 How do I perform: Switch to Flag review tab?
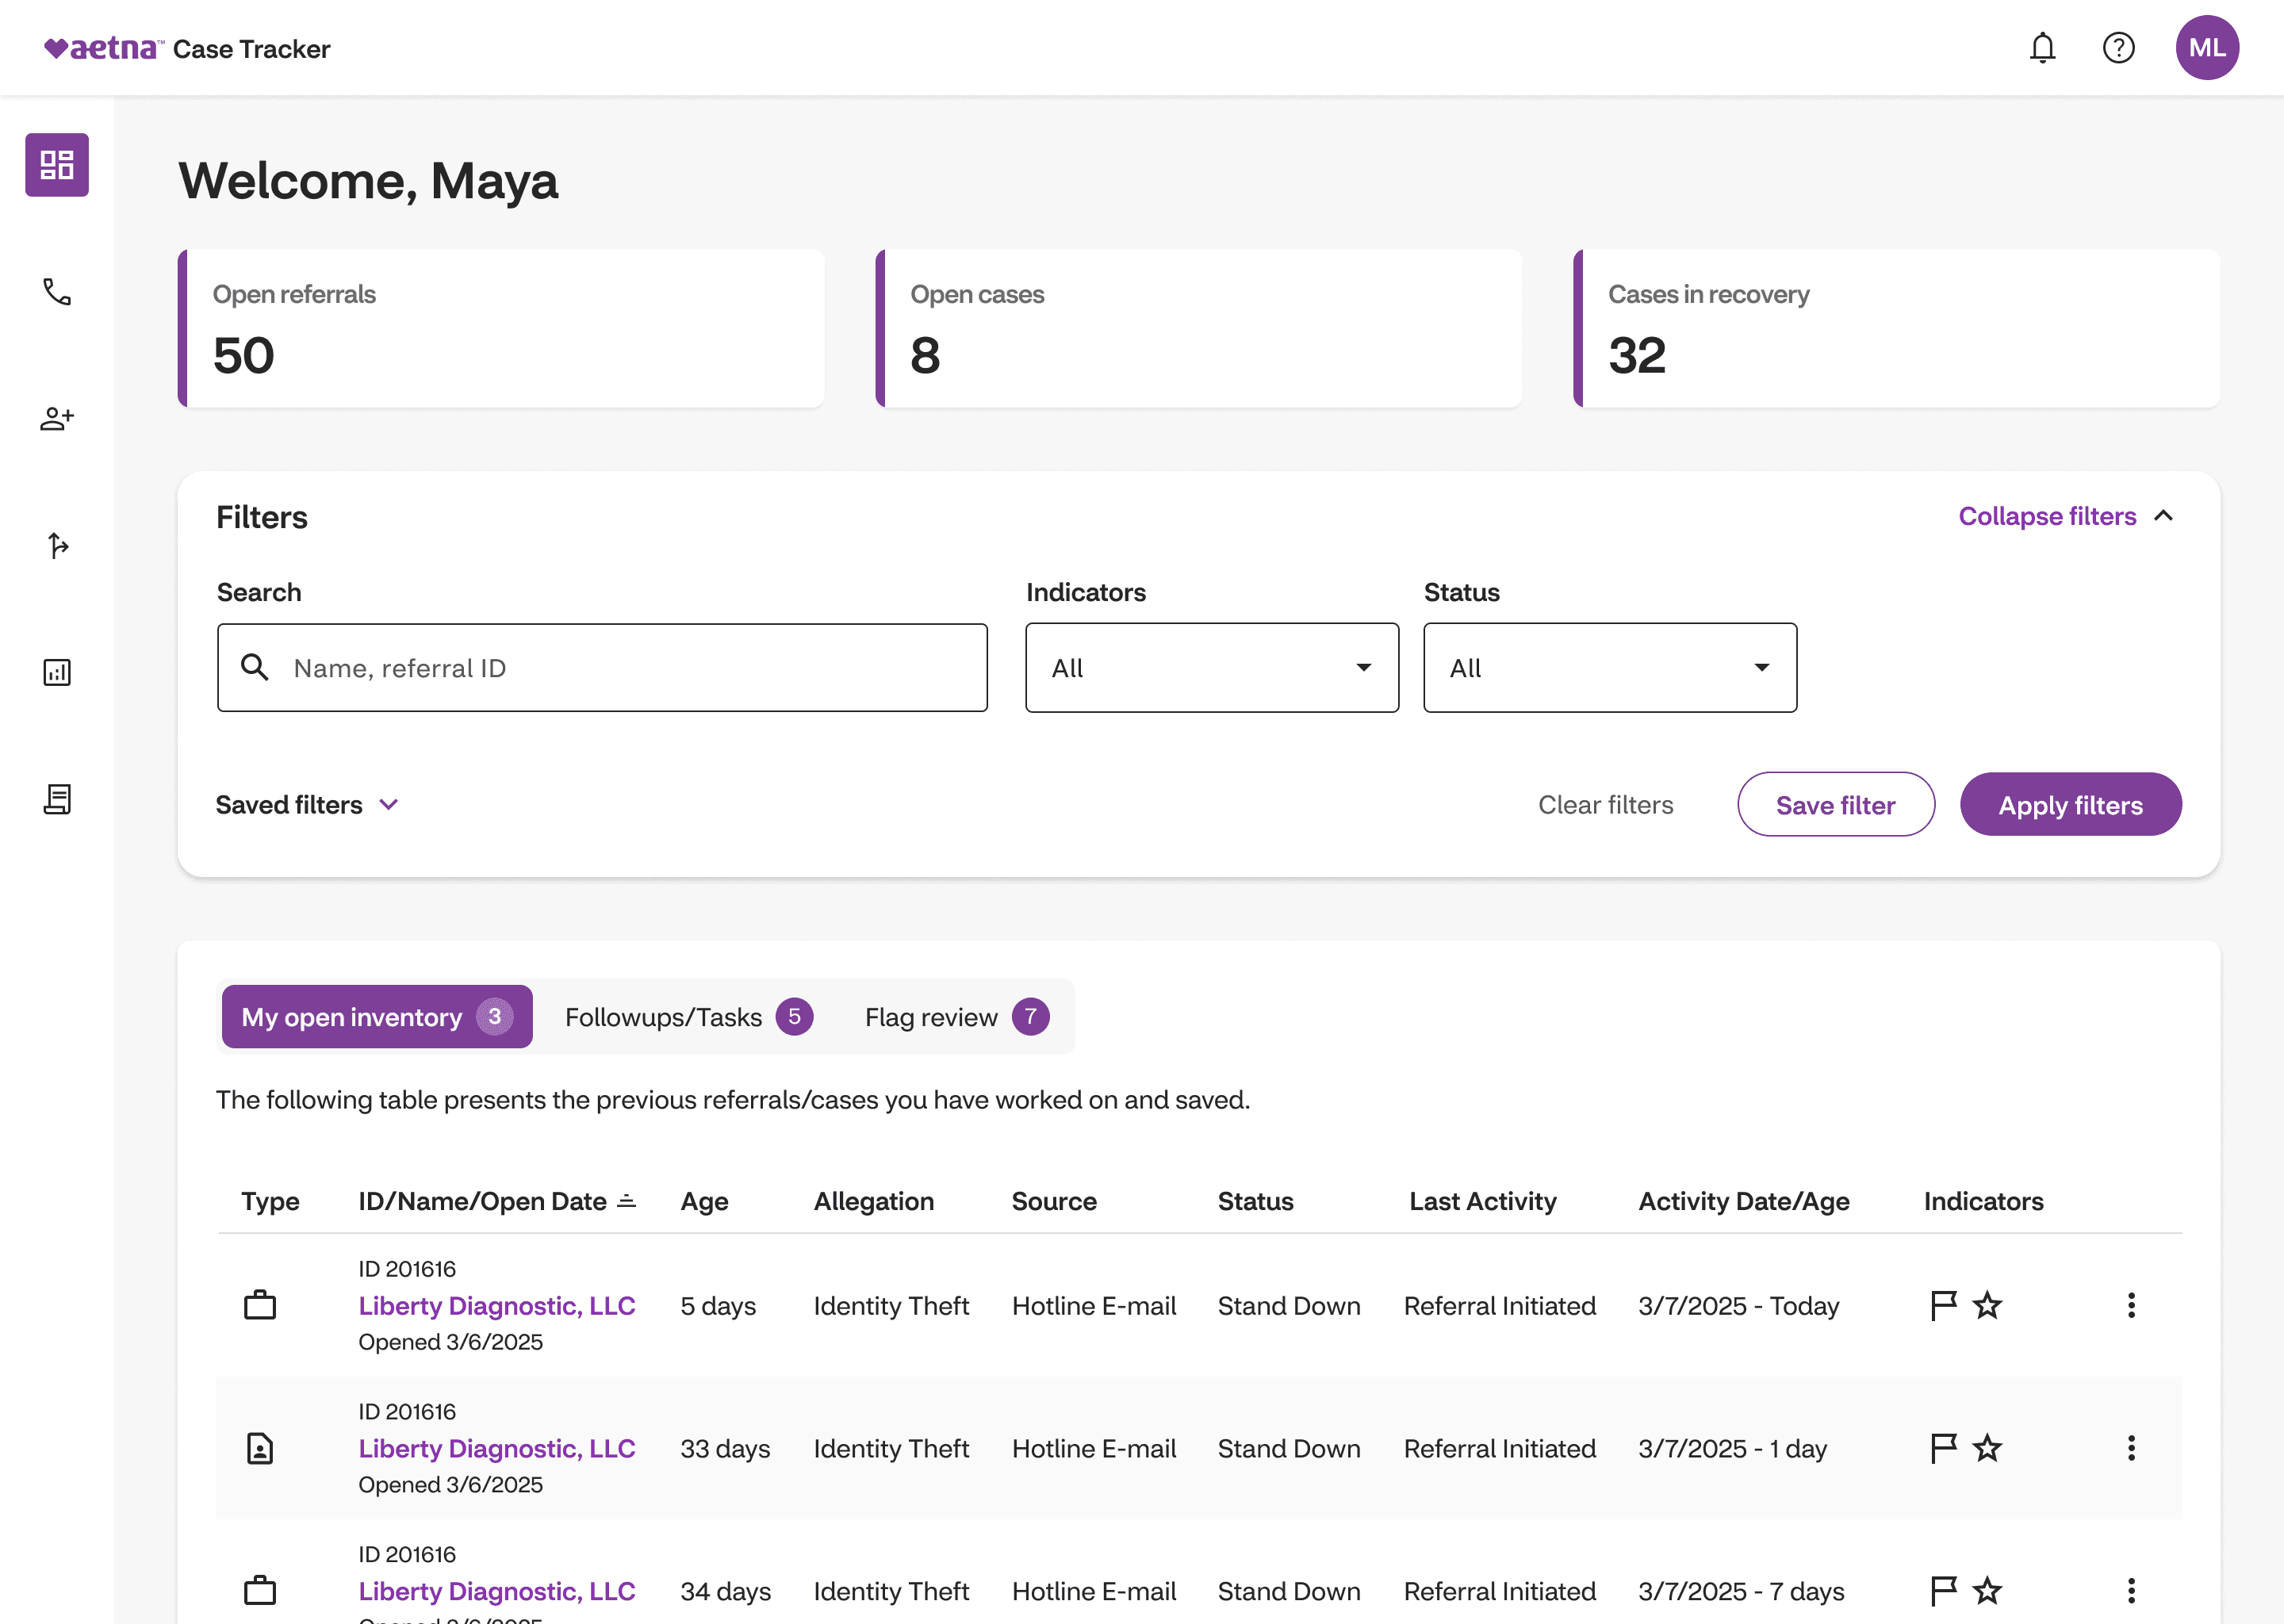pos(955,1017)
